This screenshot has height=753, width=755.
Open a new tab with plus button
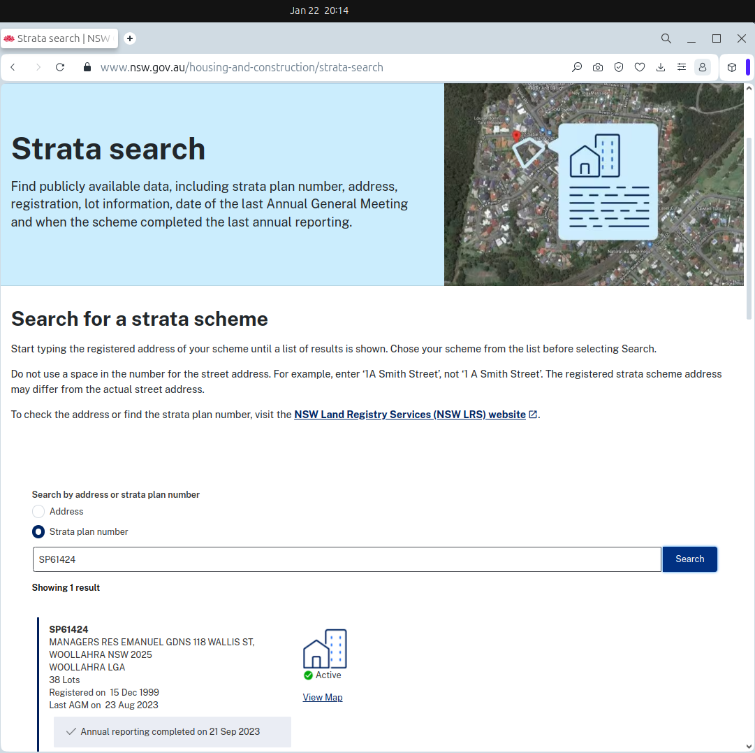[130, 38]
